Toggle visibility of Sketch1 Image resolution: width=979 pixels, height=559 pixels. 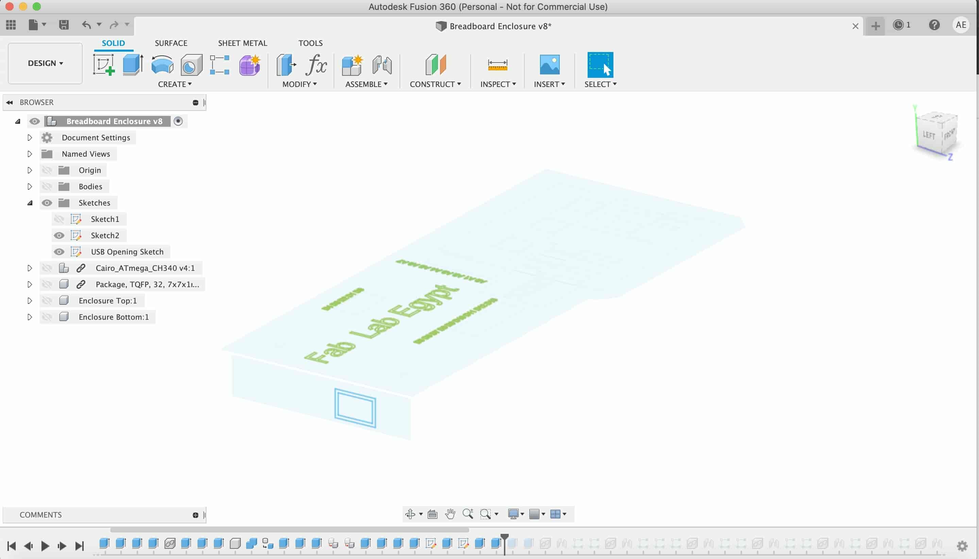pos(59,219)
